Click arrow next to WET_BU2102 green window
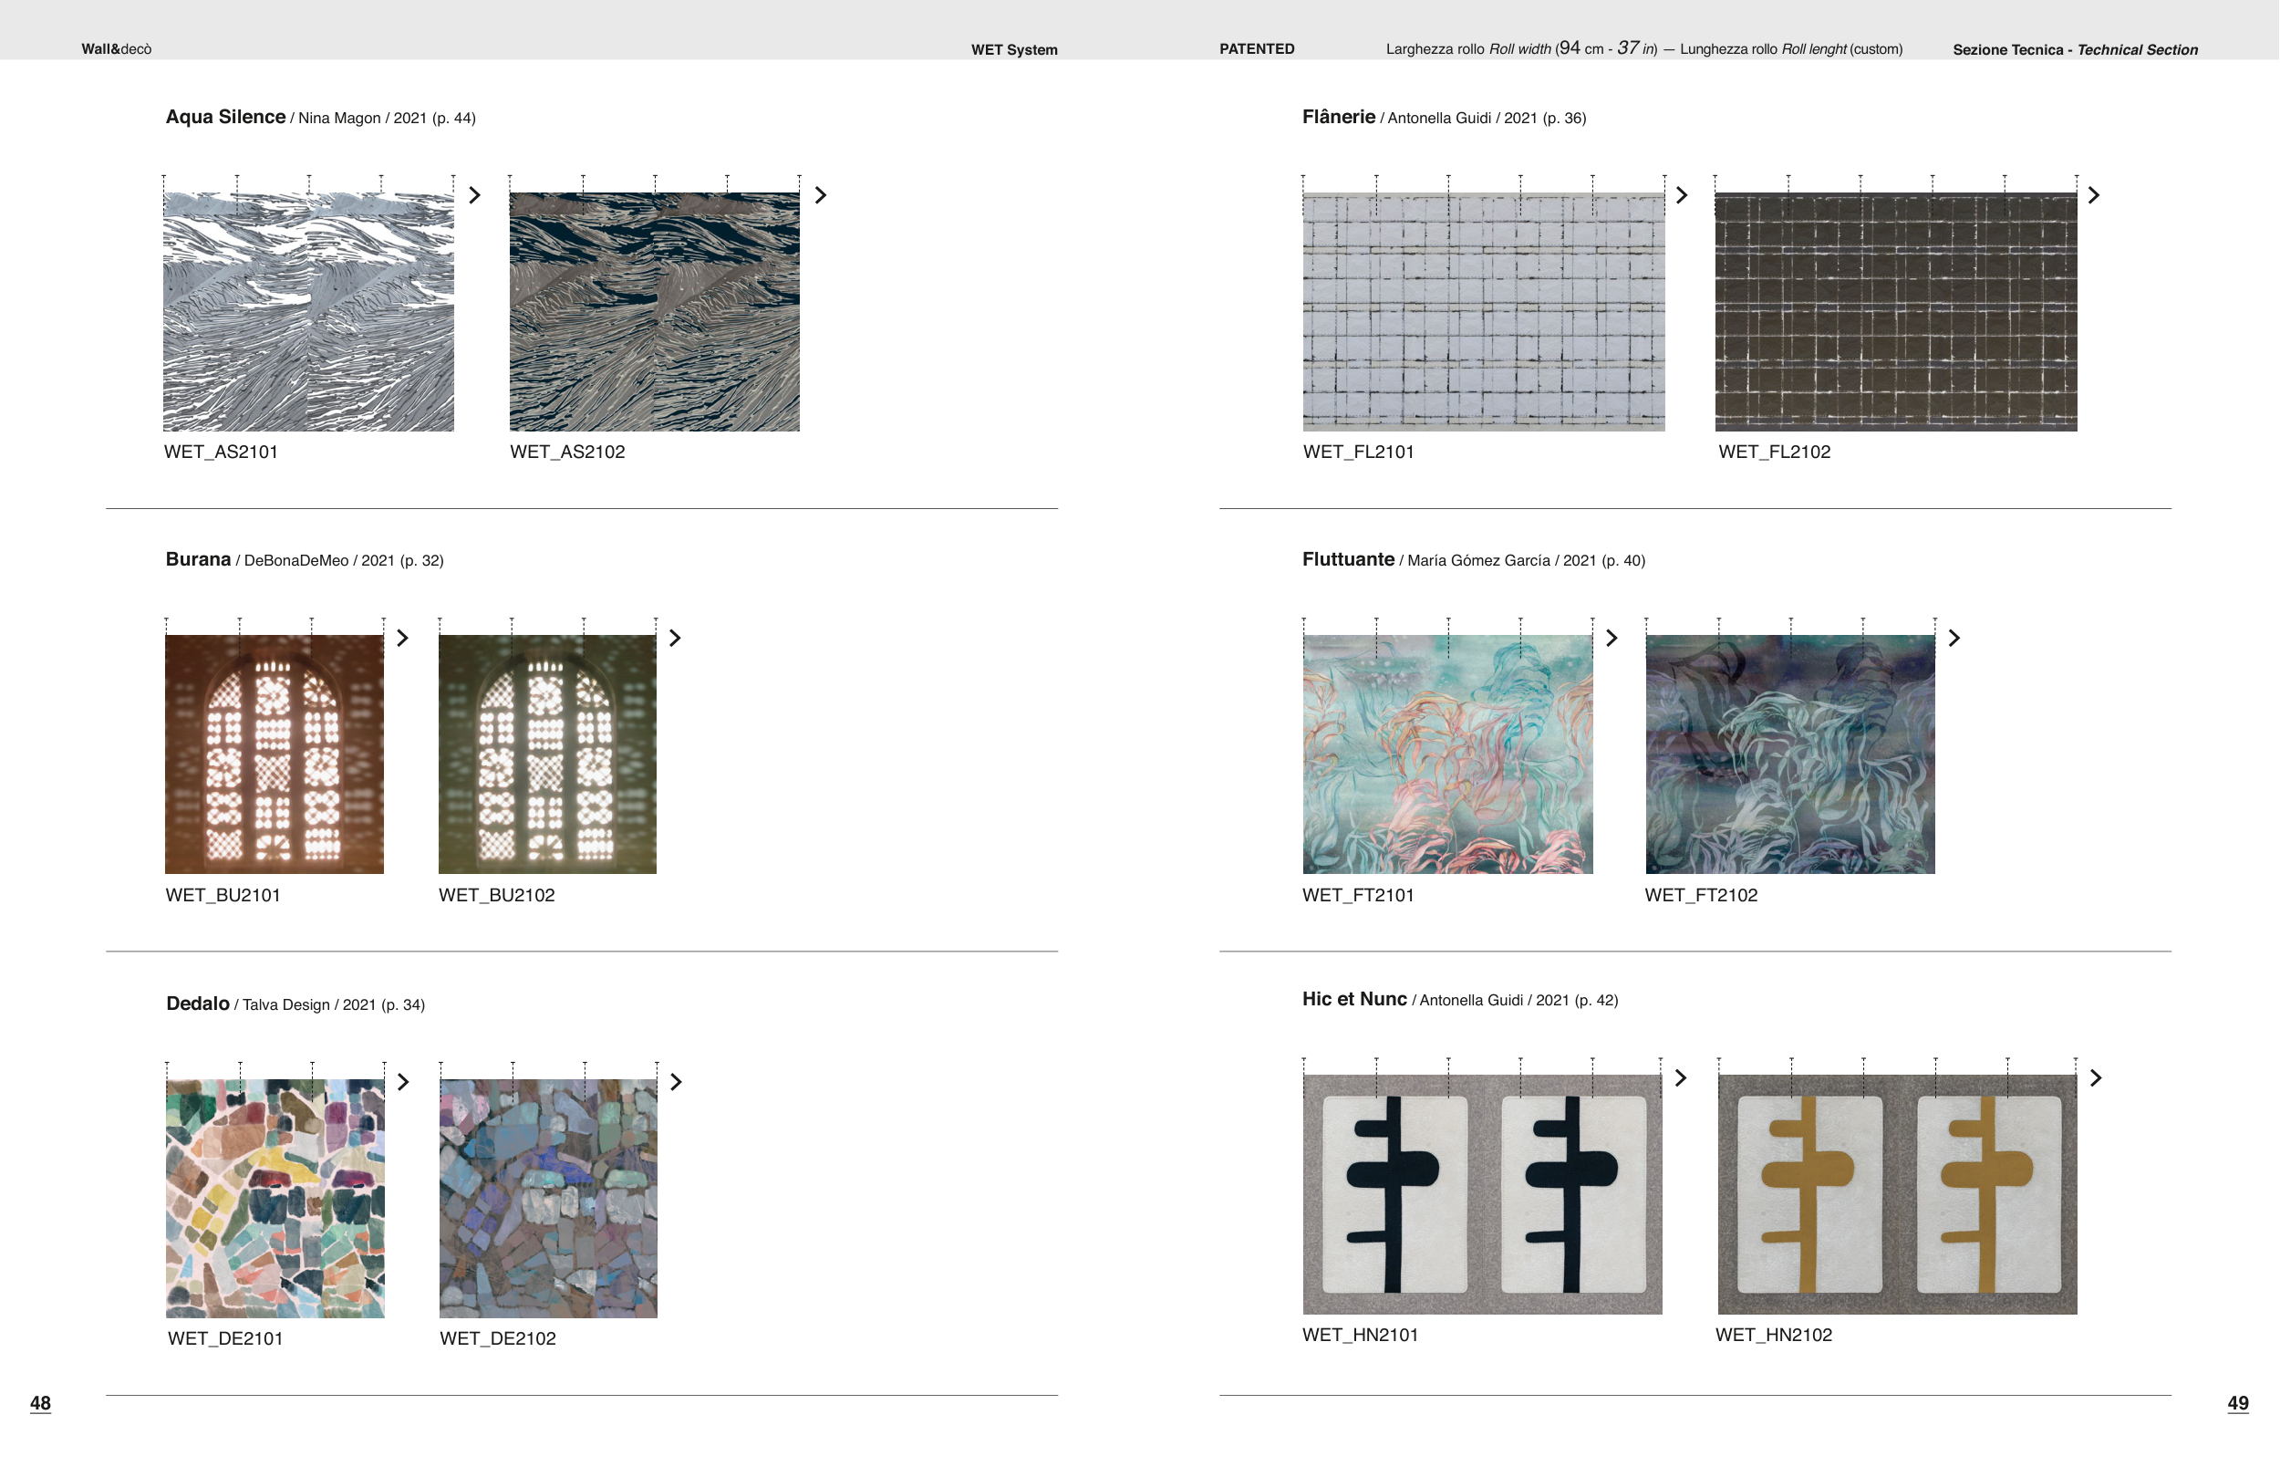 pos(674,639)
